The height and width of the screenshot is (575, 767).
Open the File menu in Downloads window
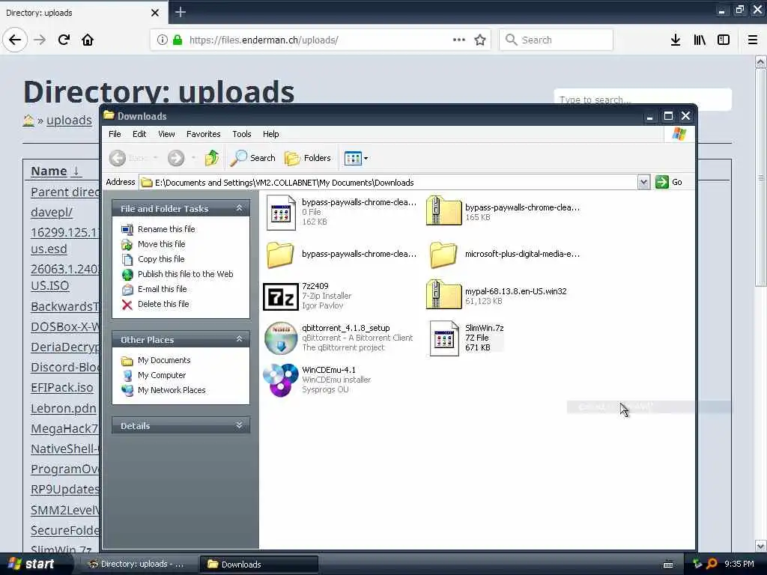115,134
